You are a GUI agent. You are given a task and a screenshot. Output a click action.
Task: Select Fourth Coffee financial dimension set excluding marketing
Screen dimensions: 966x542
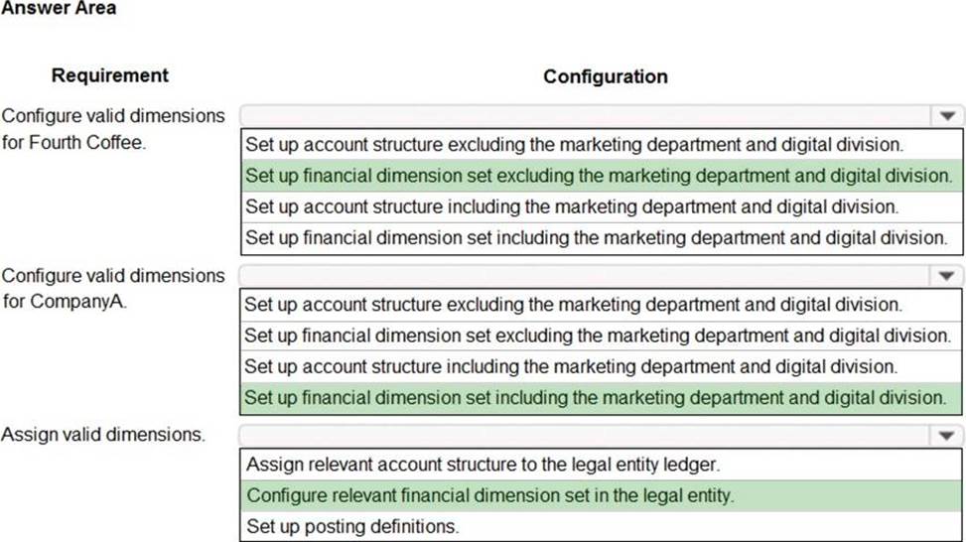pos(598,176)
